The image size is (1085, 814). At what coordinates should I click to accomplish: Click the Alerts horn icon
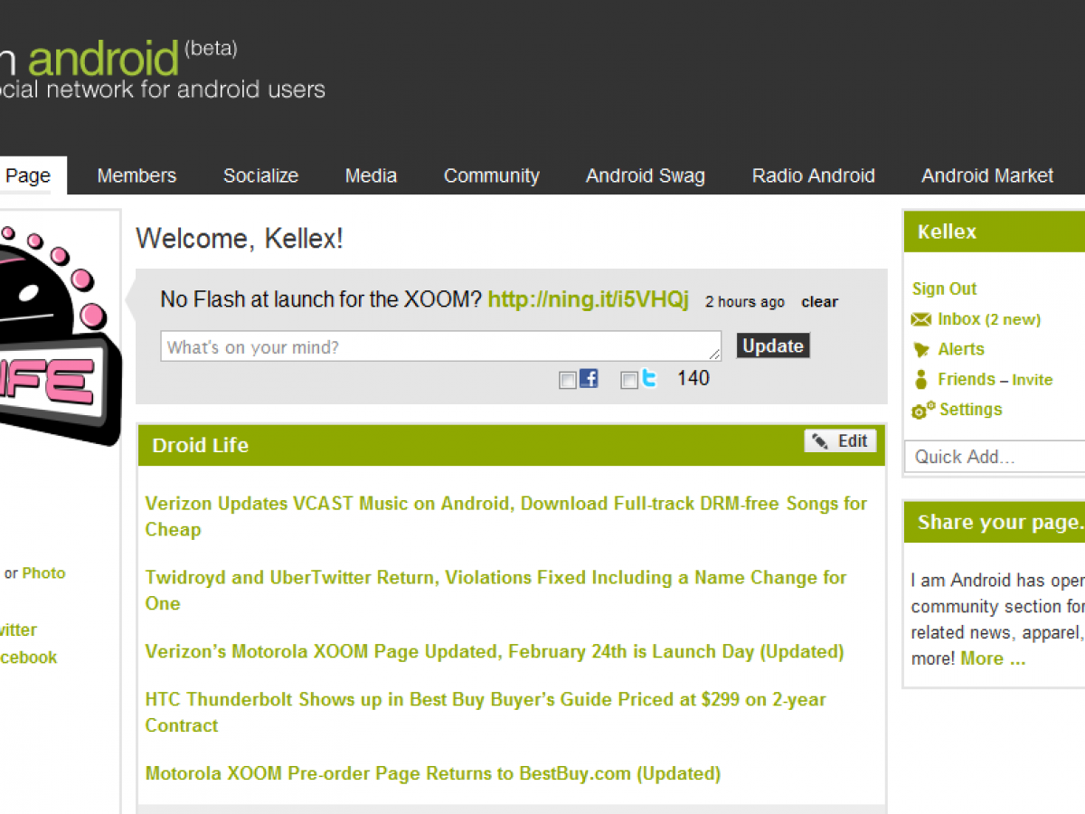click(921, 349)
